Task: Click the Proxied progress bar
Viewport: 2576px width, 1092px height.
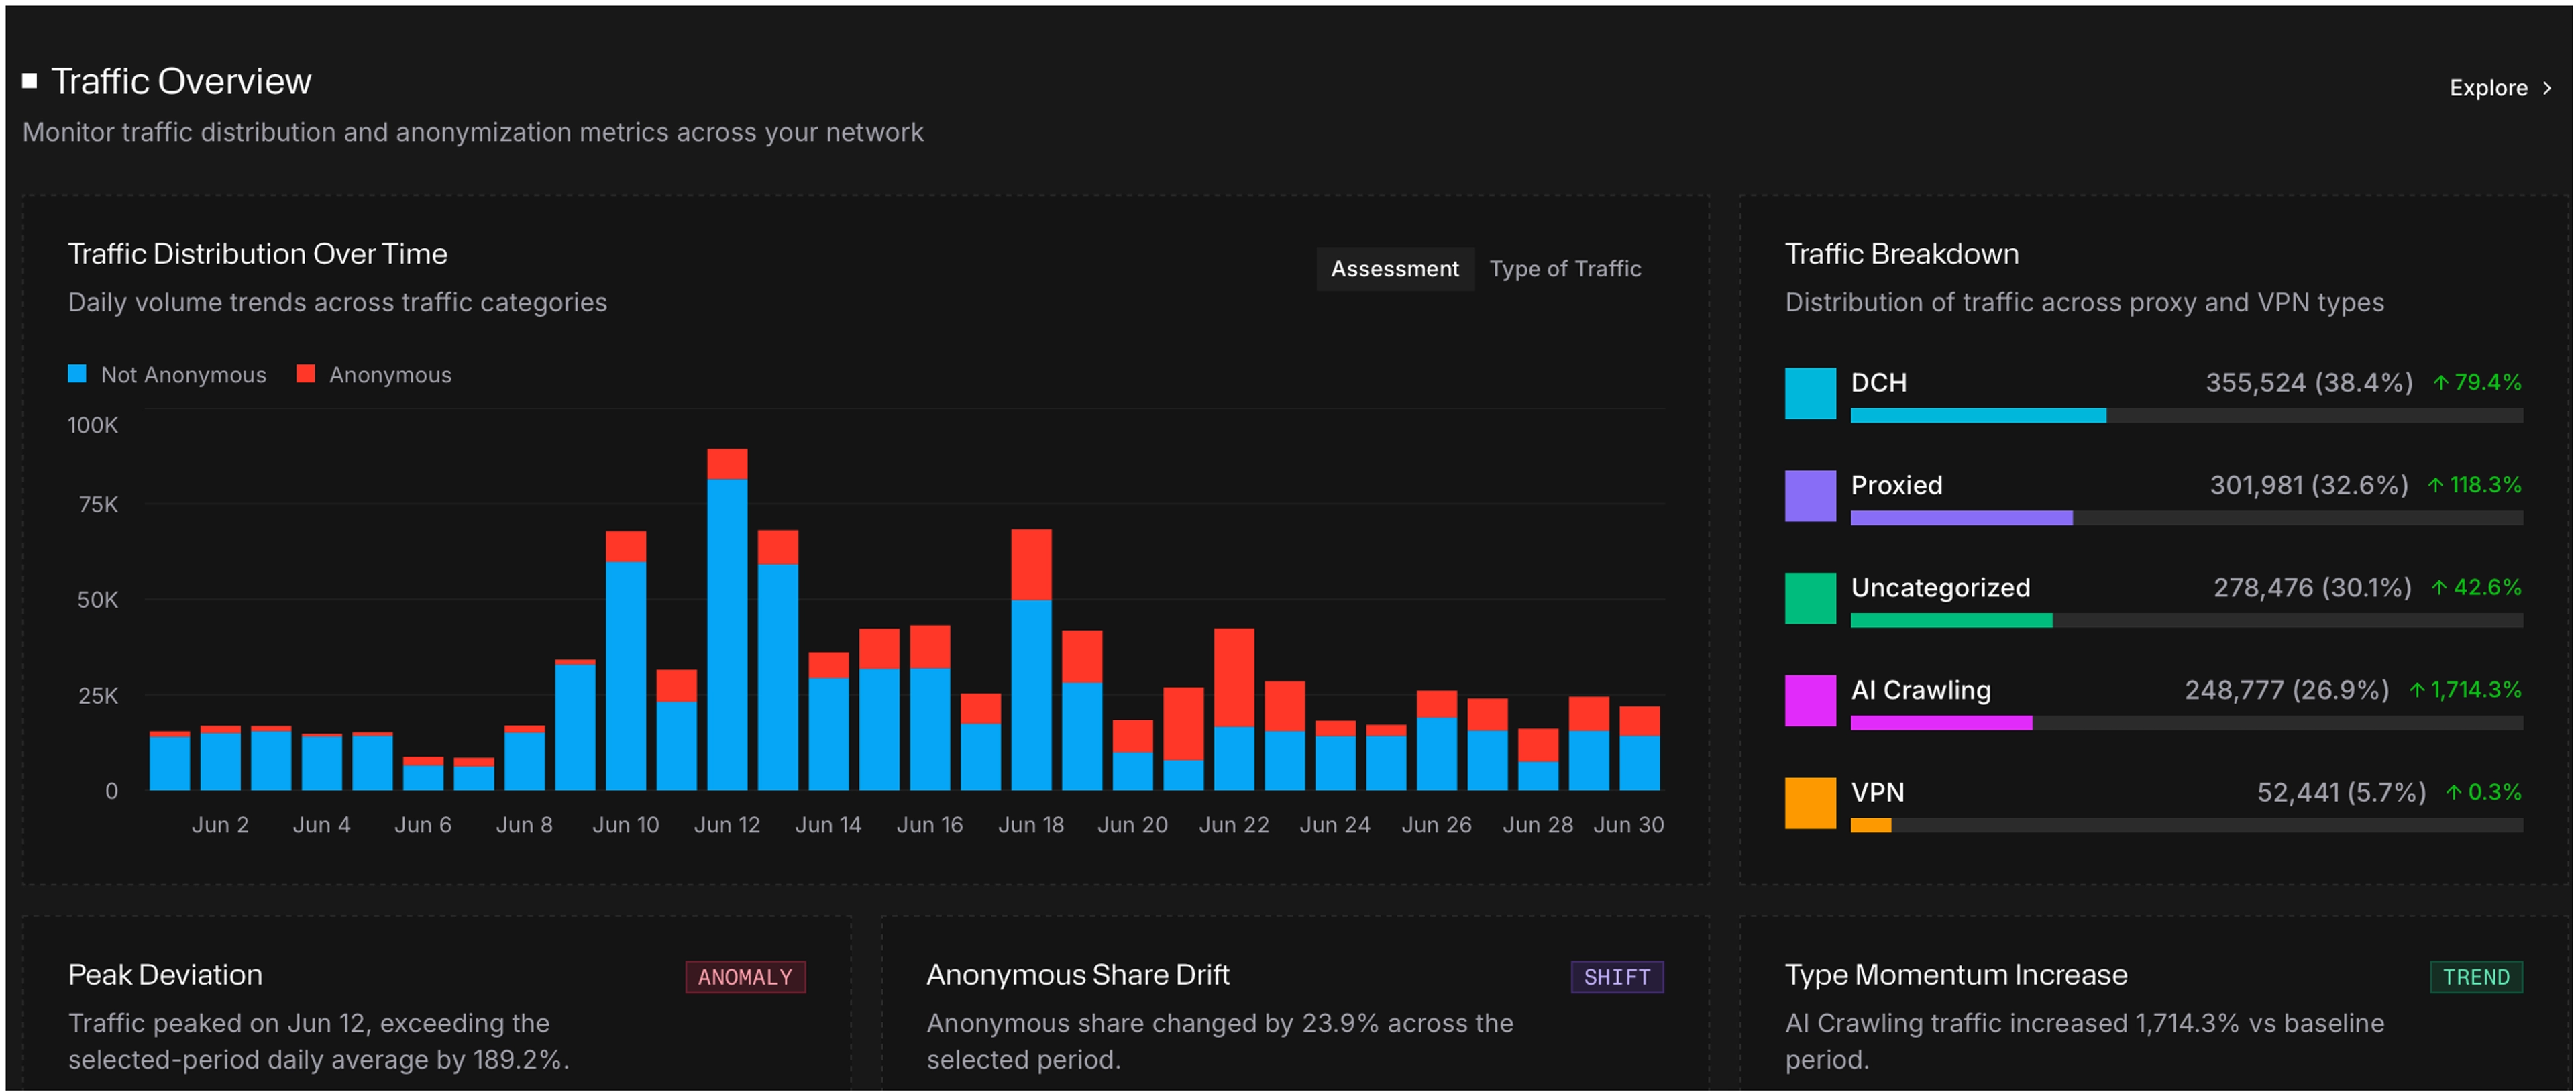Action: point(2186,518)
